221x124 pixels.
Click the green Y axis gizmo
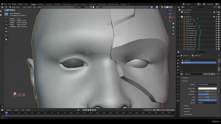pos(170,18)
